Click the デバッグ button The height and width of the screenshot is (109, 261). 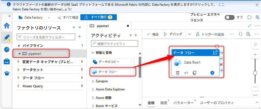(173, 34)
